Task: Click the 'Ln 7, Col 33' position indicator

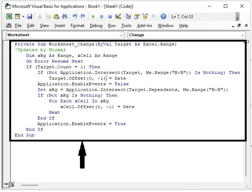Action: pyautogui.click(x=182, y=17)
